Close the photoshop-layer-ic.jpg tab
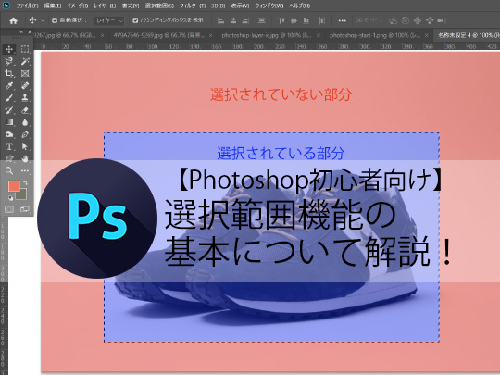Viewport: 500px width, 375px height. pyautogui.click(x=319, y=36)
